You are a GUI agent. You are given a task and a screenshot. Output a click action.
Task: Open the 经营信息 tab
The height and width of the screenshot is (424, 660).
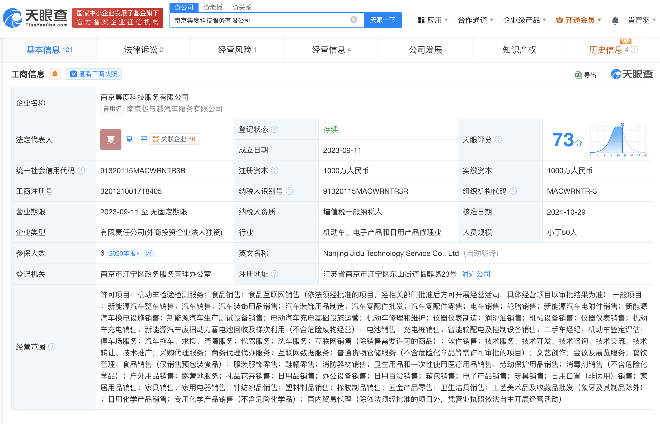(331, 50)
